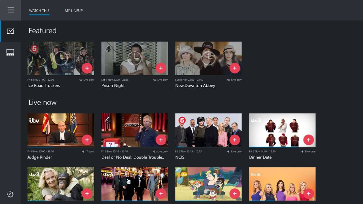The width and height of the screenshot is (363, 204).
Task: Click clock reminder icon on Ice Road Truckers
Action: pyautogui.click(x=61, y=58)
